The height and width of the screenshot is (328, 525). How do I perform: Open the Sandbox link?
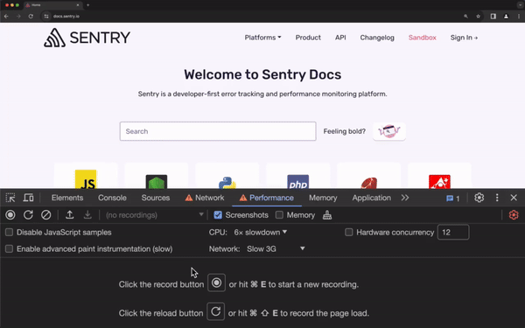pyautogui.click(x=423, y=38)
